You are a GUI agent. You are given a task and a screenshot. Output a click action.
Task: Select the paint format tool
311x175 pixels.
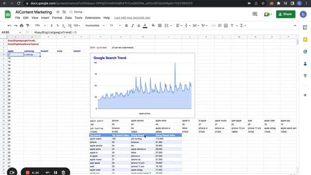[x=28, y=26]
